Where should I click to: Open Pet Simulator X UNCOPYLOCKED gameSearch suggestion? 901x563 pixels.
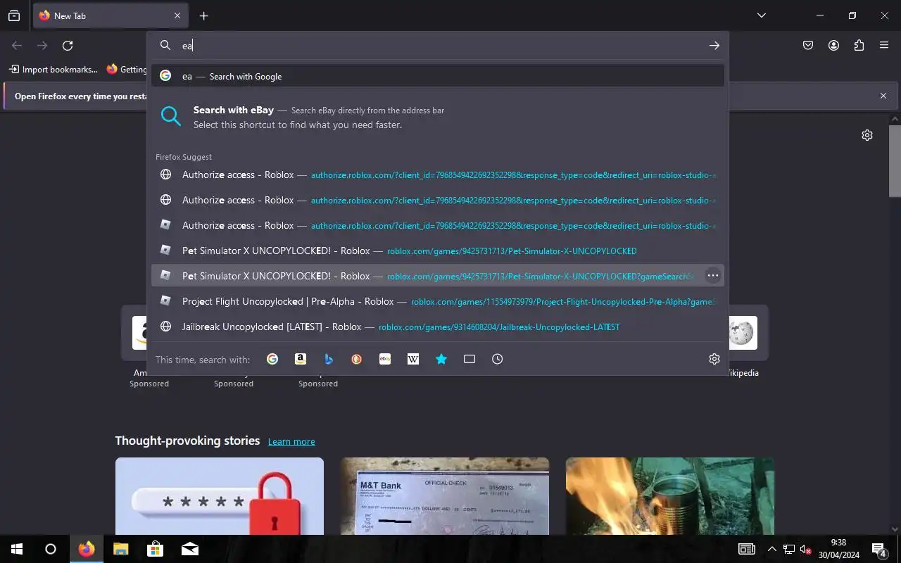tap(438, 276)
